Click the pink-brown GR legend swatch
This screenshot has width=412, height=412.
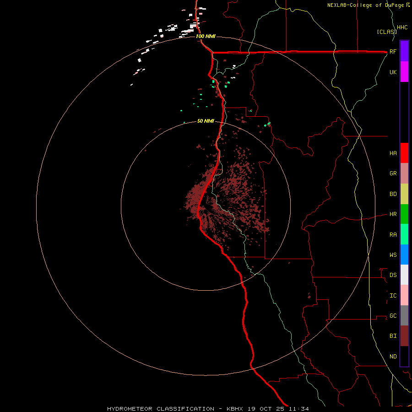tap(404, 173)
